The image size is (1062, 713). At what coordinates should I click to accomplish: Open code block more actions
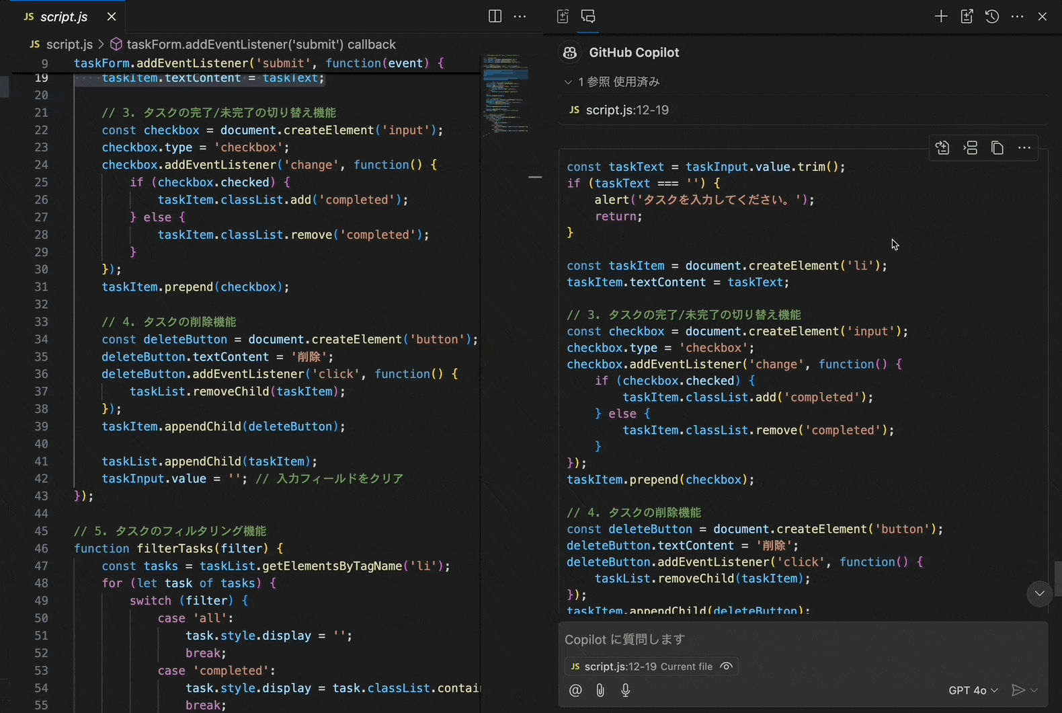[x=1024, y=148]
